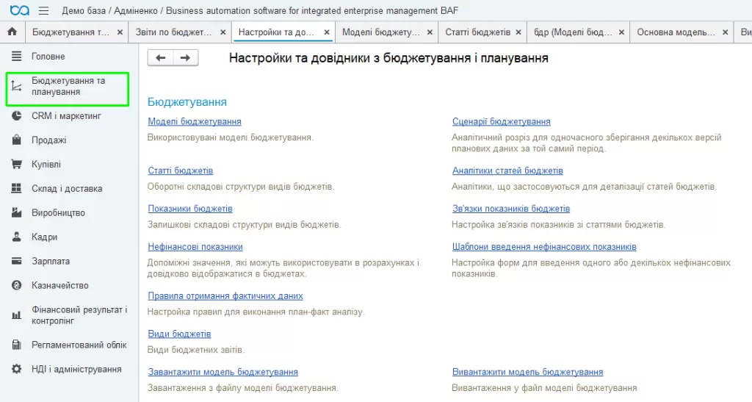Switch to the Статті бюджетів tab
Viewport: 752px width, 402px height.
(x=477, y=32)
